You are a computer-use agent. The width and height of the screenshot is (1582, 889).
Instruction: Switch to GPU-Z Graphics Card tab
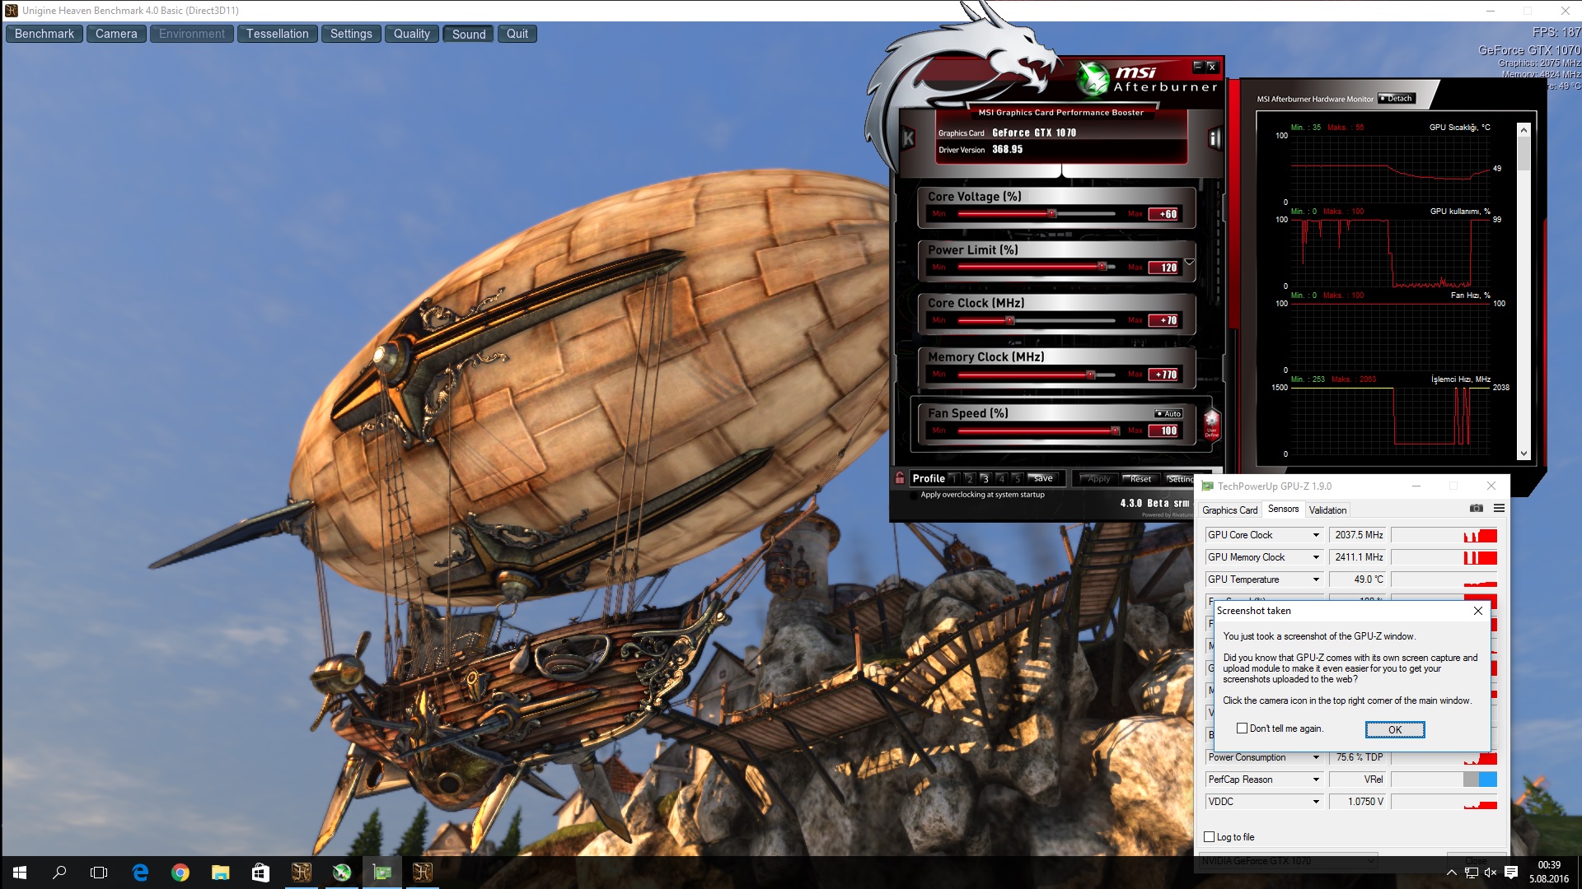pyautogui.click(x=1229, y=510)
